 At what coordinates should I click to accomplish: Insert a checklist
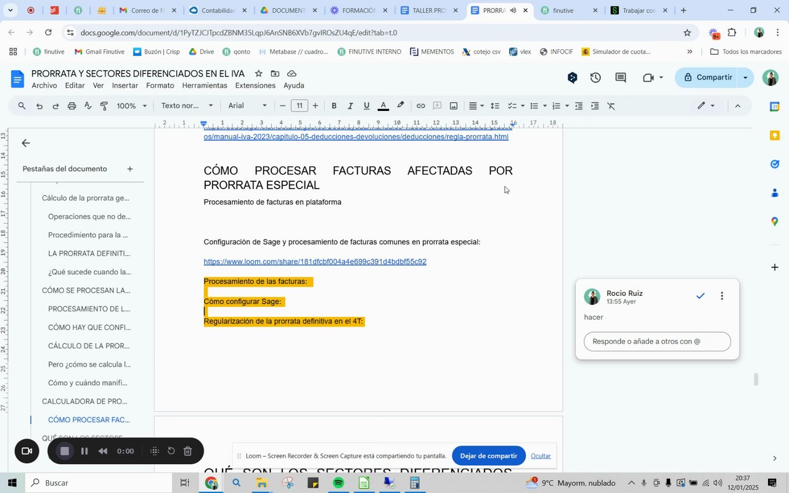point(512,106)
